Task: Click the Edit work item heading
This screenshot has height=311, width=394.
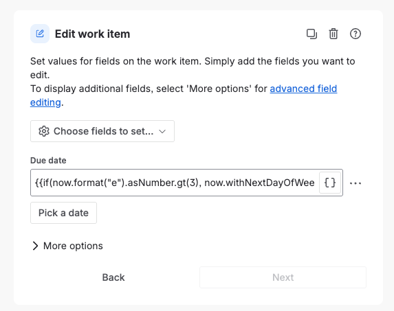Action: [x=92, y=34]
